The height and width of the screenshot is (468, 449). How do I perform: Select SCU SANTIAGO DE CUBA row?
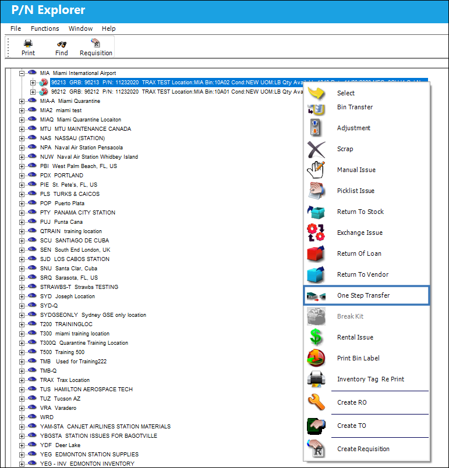[x=75, y=241]
